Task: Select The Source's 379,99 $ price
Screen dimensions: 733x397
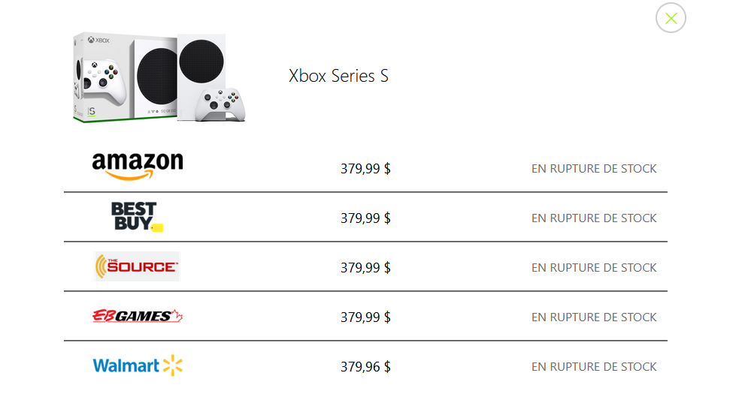Action: click(365, 268)
